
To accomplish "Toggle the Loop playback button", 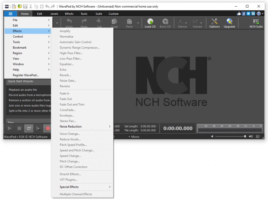I will (29, 128).
